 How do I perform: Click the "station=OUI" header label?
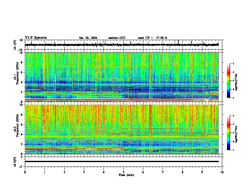point(117,38)
